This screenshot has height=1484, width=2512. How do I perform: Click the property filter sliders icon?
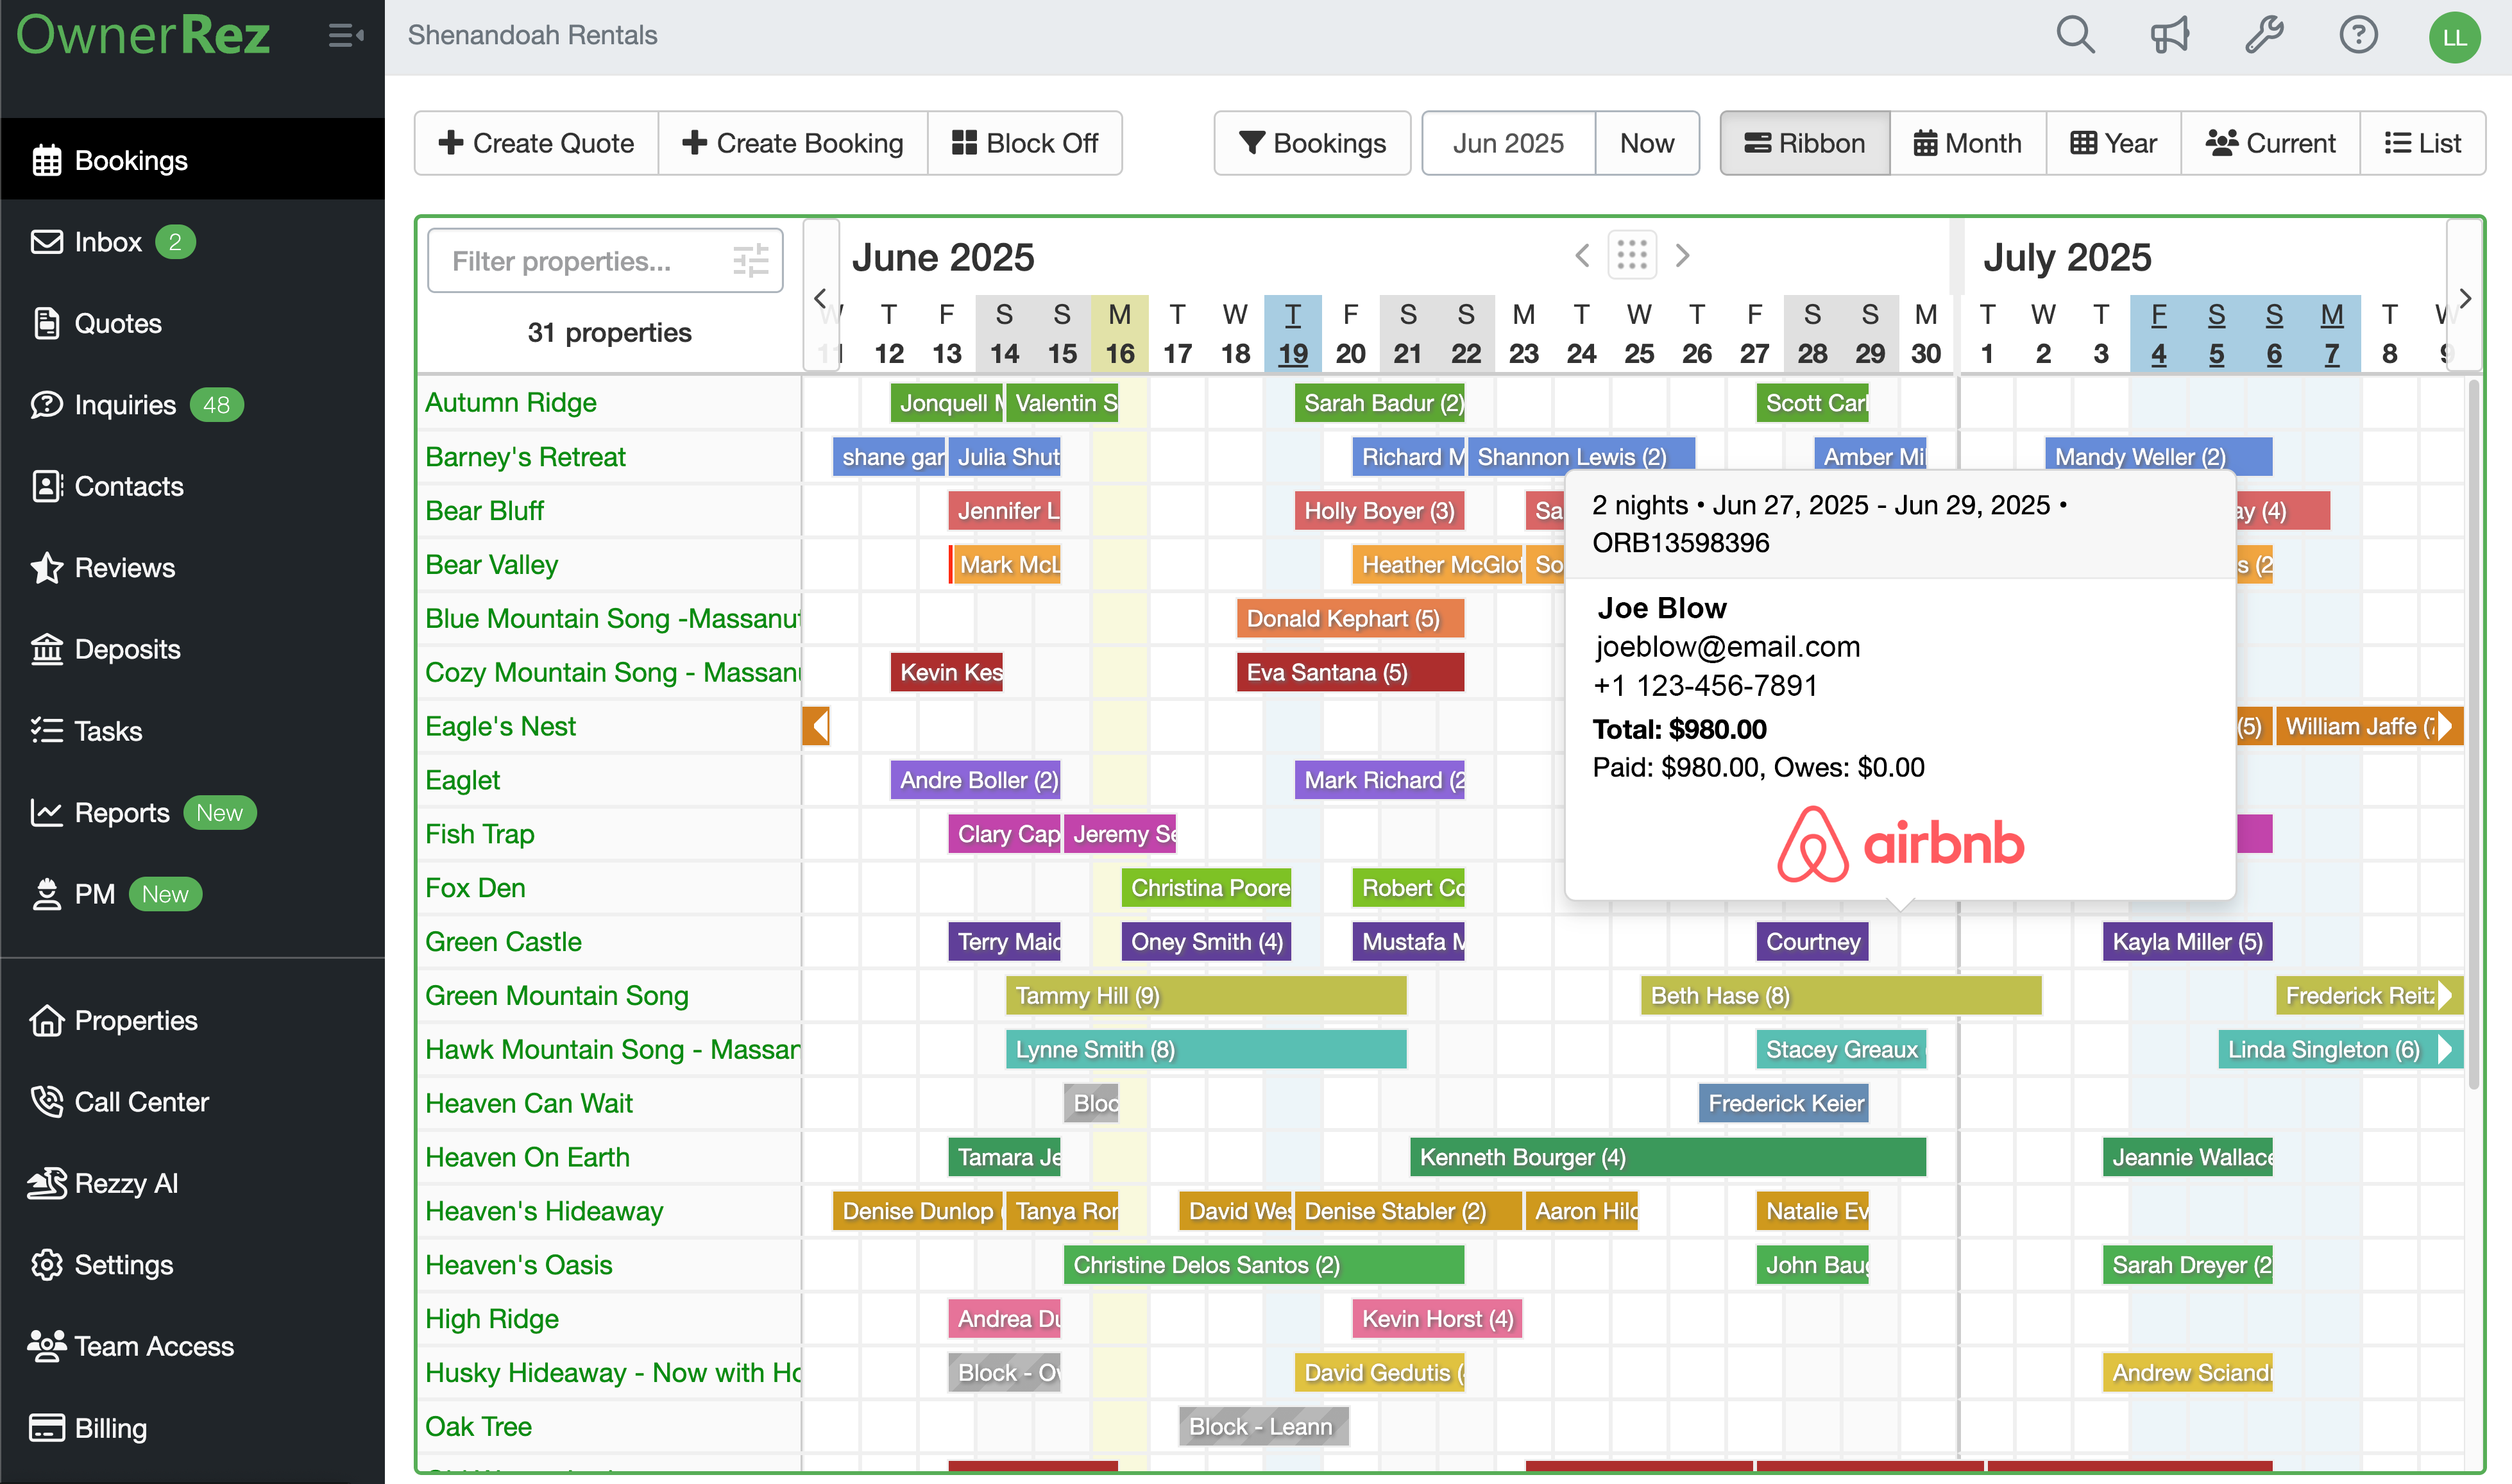pos(750,261)
